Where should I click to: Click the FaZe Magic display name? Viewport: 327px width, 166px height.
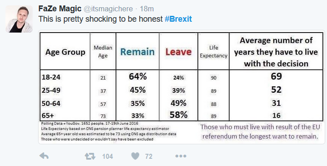point(60,9)
